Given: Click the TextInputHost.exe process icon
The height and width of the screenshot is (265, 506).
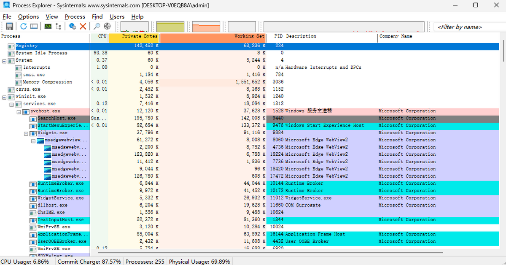Looking at the screenshot, I should [x=33, y=220].
